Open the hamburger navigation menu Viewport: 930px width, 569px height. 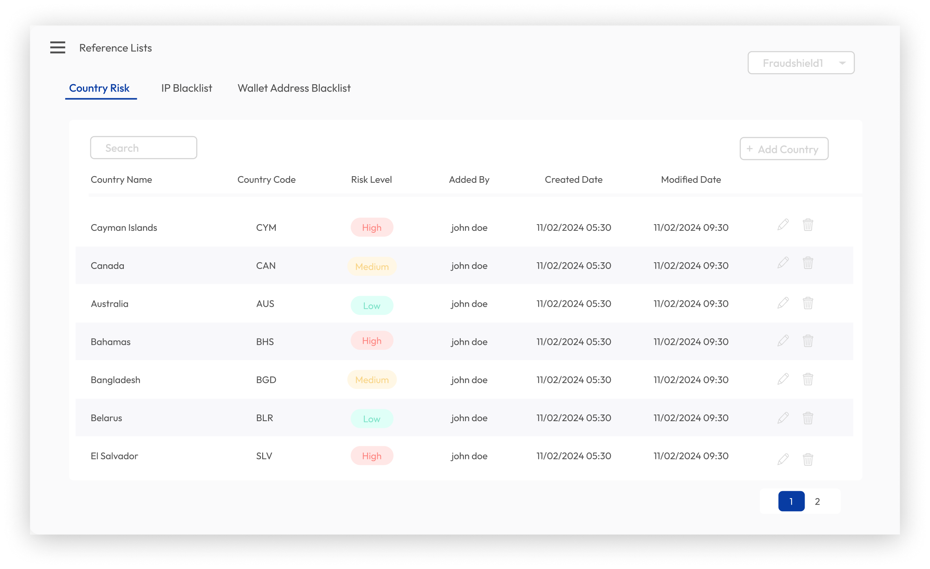coord(57,48)
